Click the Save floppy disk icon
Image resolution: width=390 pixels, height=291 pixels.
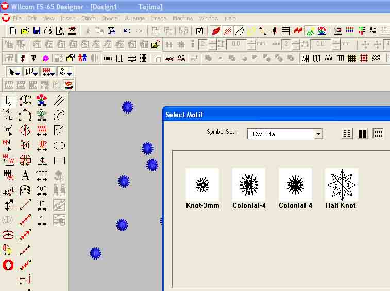point(37,31)
